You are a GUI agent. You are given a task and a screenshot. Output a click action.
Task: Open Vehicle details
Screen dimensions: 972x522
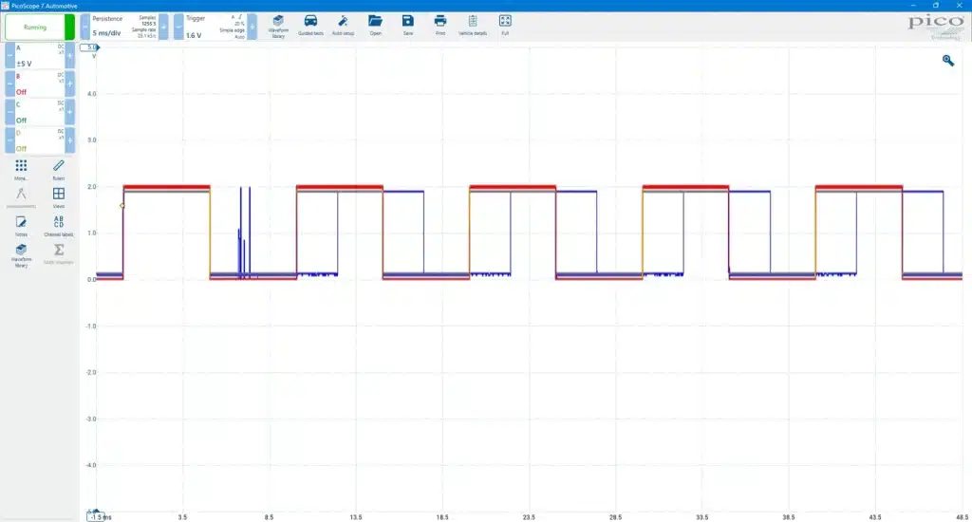[473, 26]
